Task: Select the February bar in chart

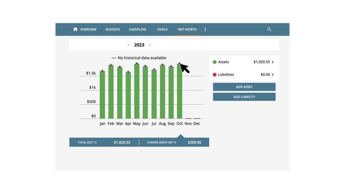Action: click(x=111, y=92)
